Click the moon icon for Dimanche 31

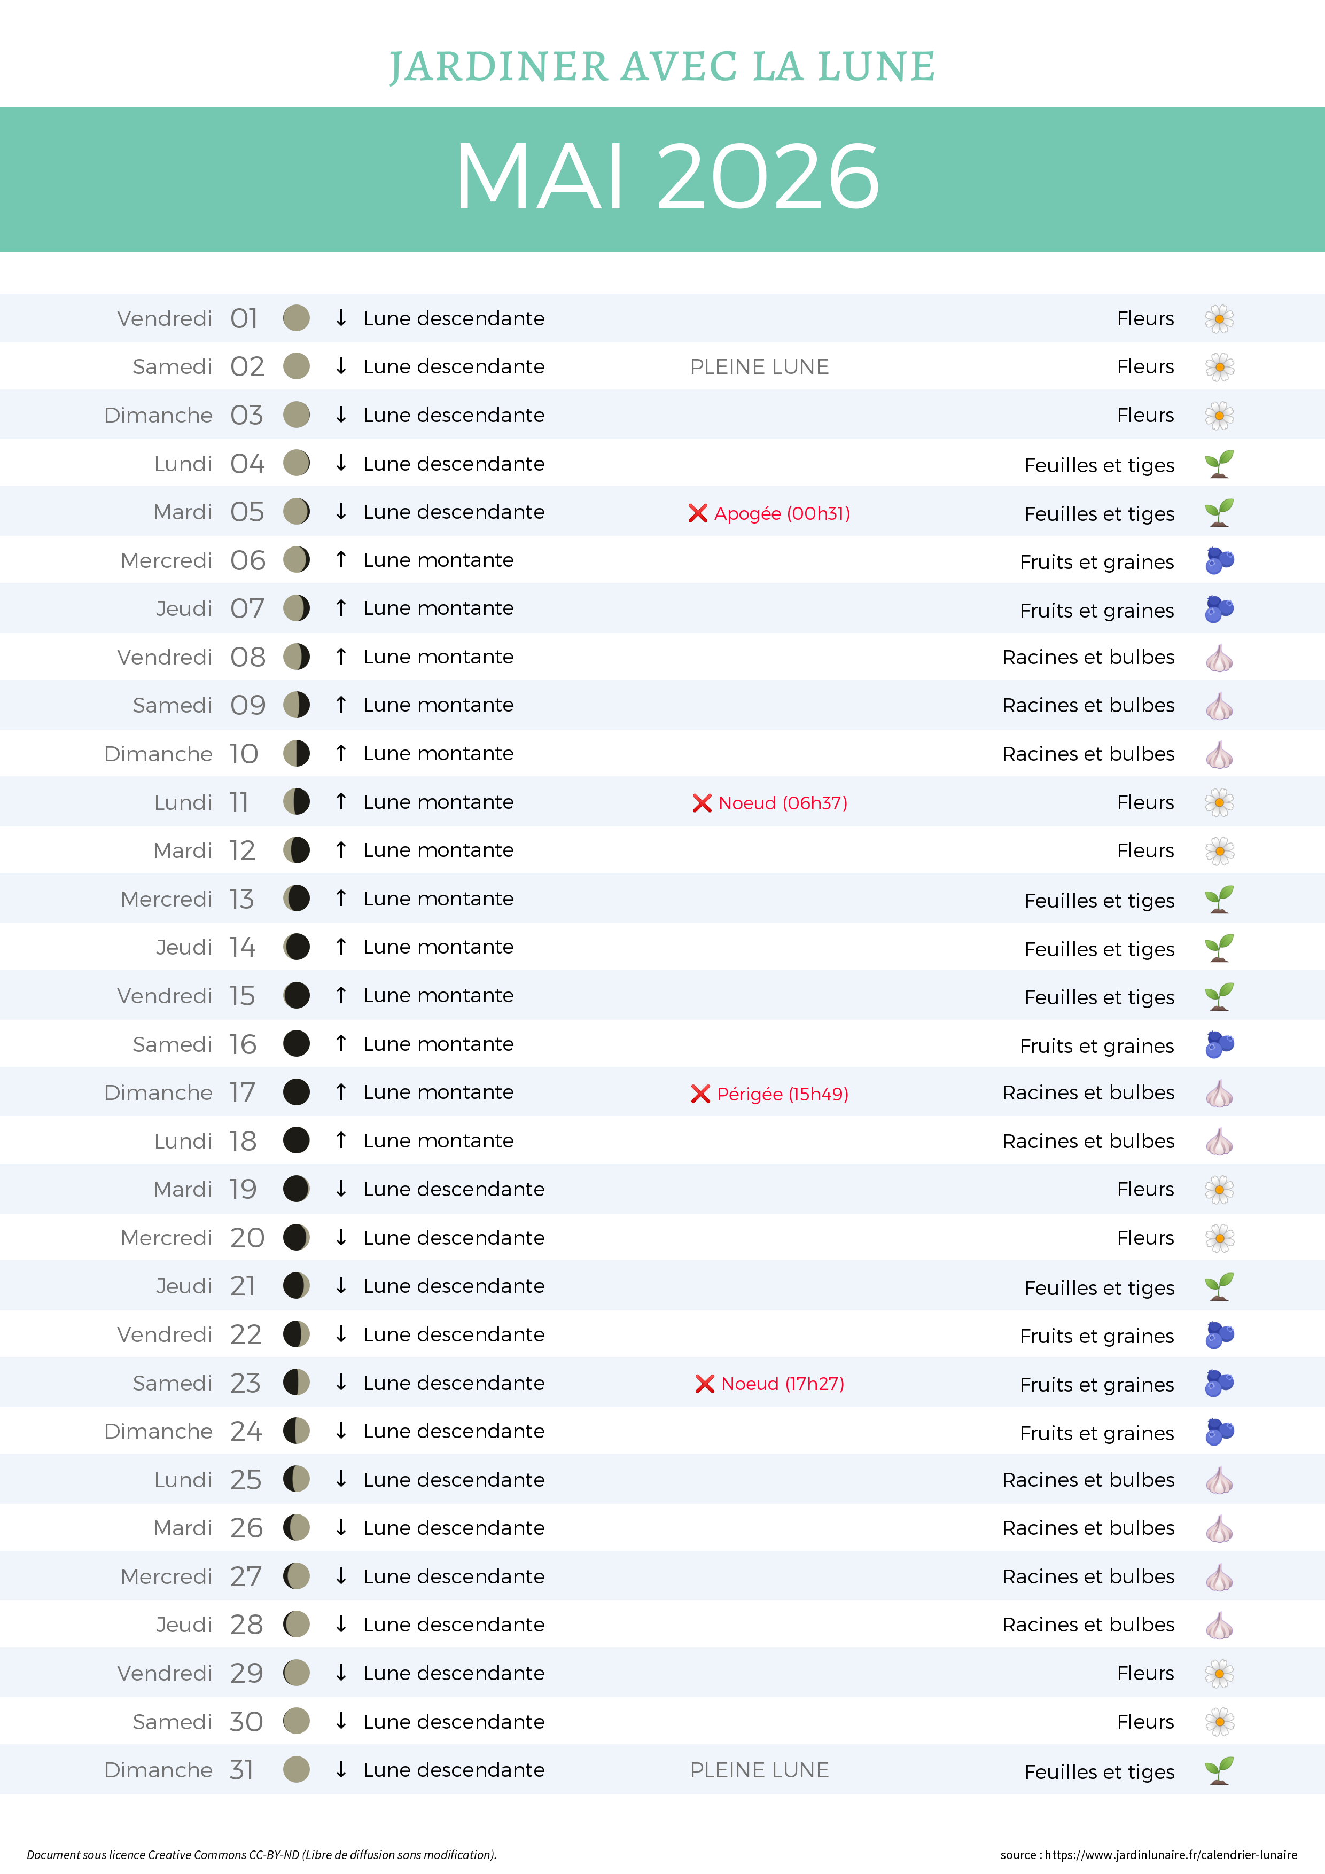[x=297, y=1769]
